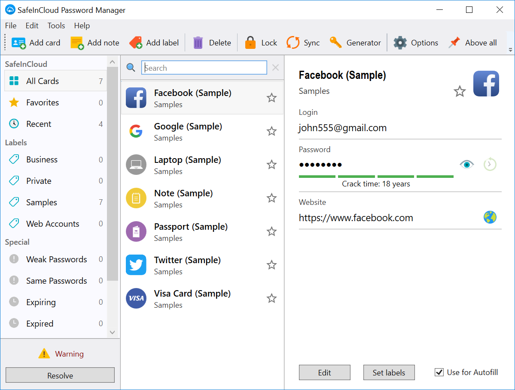The height and width of the screenshot is (390, 515).
Task: Focus the Search input field
Action: tap(204, 68)
